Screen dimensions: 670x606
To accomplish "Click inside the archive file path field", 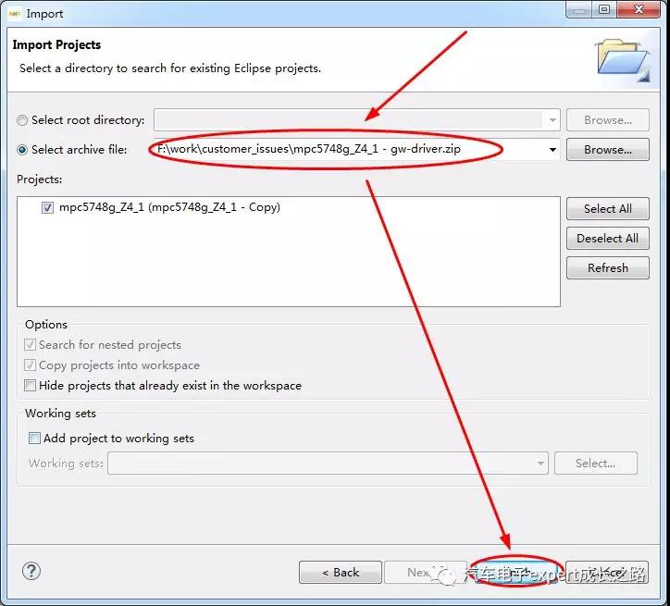I will pos(352,150).
